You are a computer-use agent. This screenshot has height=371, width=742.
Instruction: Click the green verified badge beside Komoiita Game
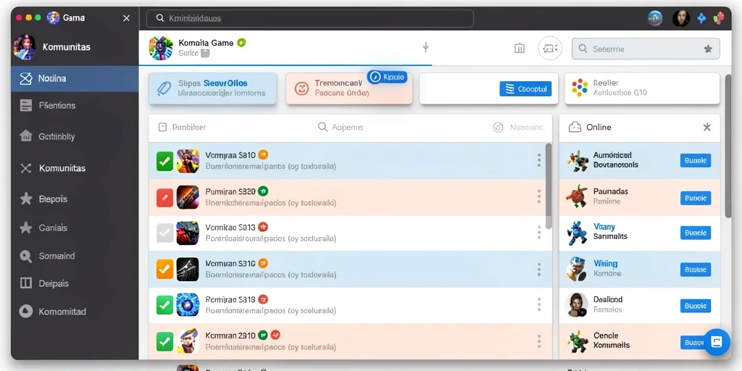pyautogui.click(x=241, y=43)
